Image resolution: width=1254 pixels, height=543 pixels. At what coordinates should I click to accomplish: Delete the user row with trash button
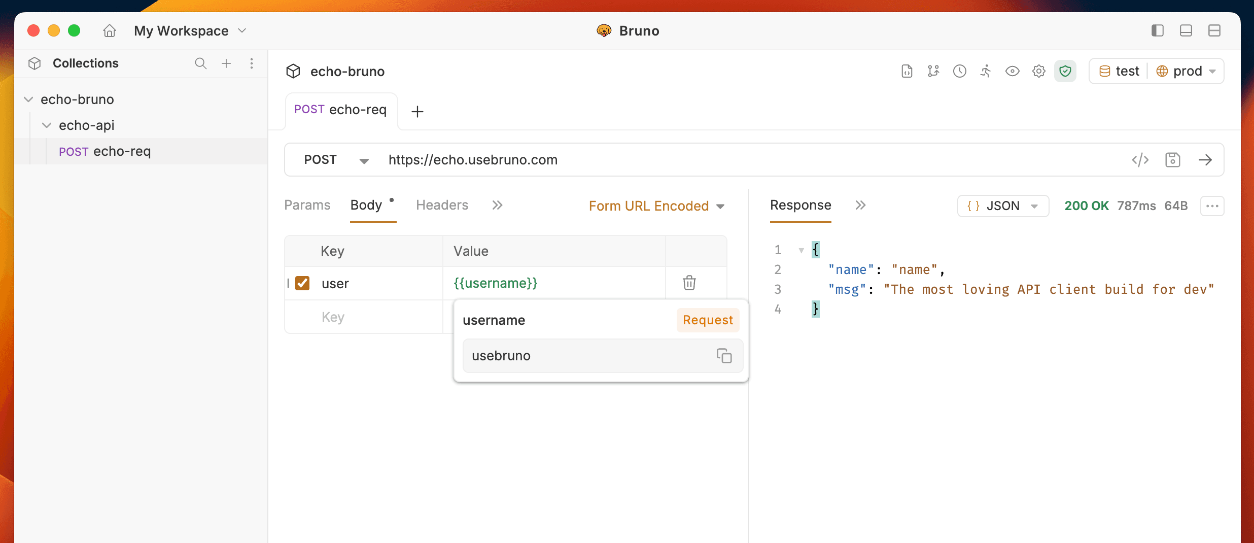point(689,283)
